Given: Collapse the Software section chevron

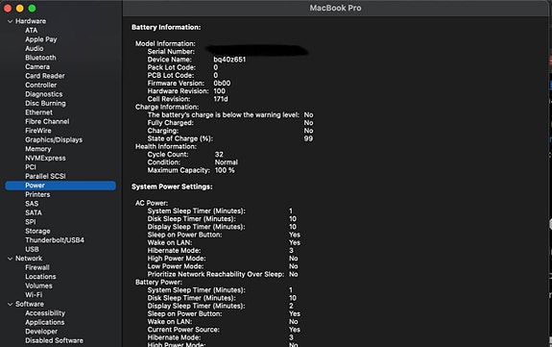Looking at the screenshot, I should (x=10, y=305).
